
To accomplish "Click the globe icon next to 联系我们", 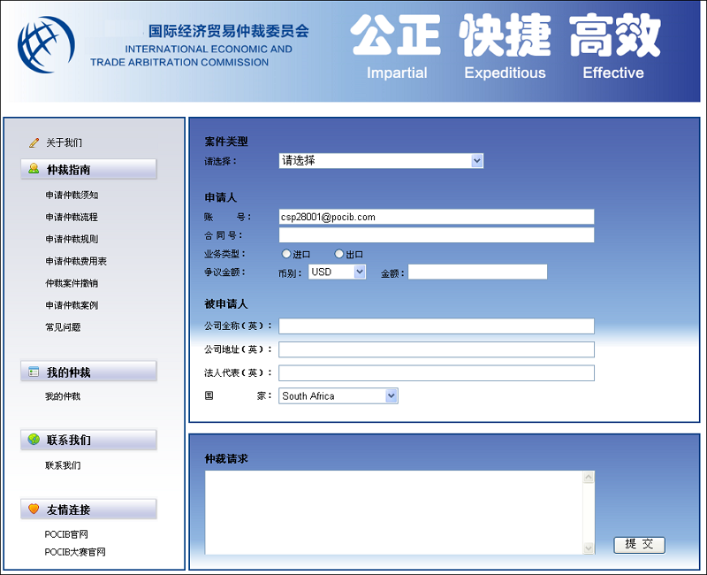I will click(34, 440).
